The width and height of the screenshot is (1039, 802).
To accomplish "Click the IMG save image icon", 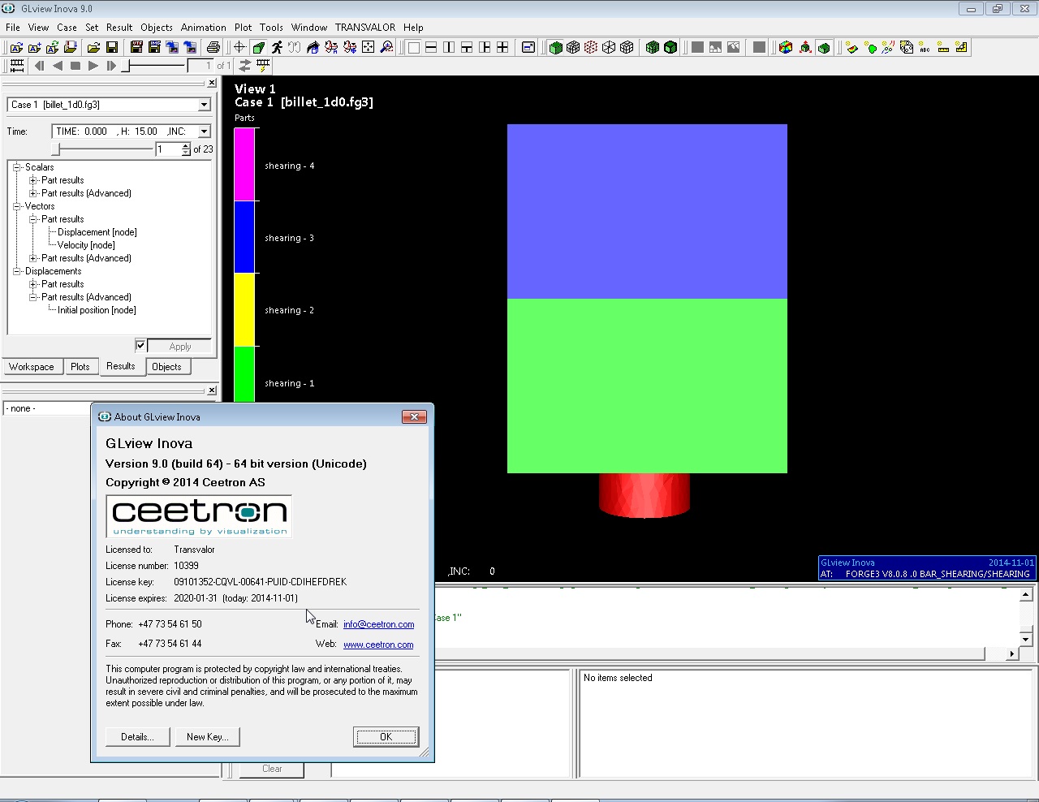I will pyautogui.click(x=154, y=47).
